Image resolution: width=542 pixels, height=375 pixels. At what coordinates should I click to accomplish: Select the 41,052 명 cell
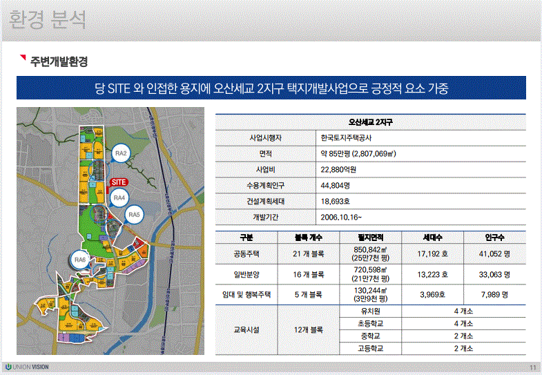pyautogui.click(x=494, y=254)
